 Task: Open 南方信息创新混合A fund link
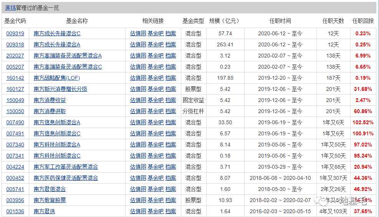click(x=57, y=122)
